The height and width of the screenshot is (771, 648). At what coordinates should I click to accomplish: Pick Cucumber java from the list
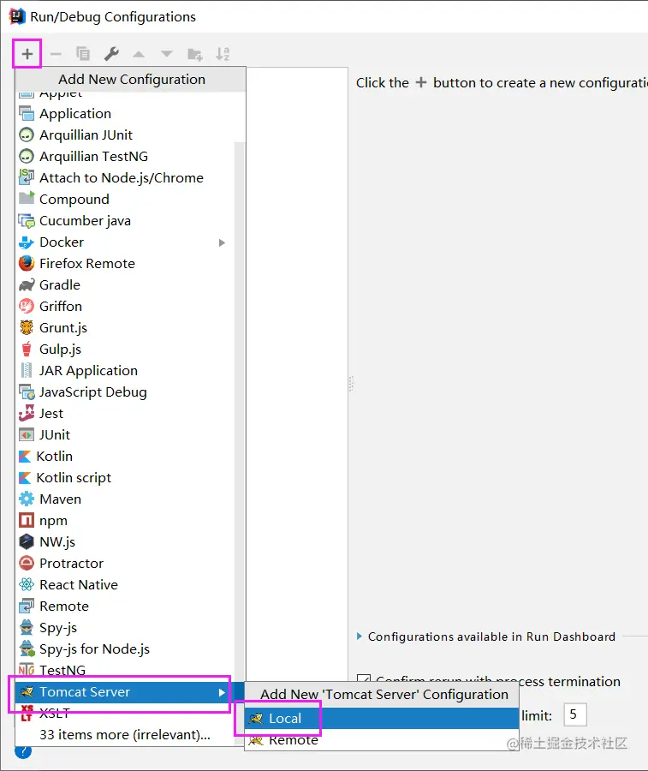[125, 221]
